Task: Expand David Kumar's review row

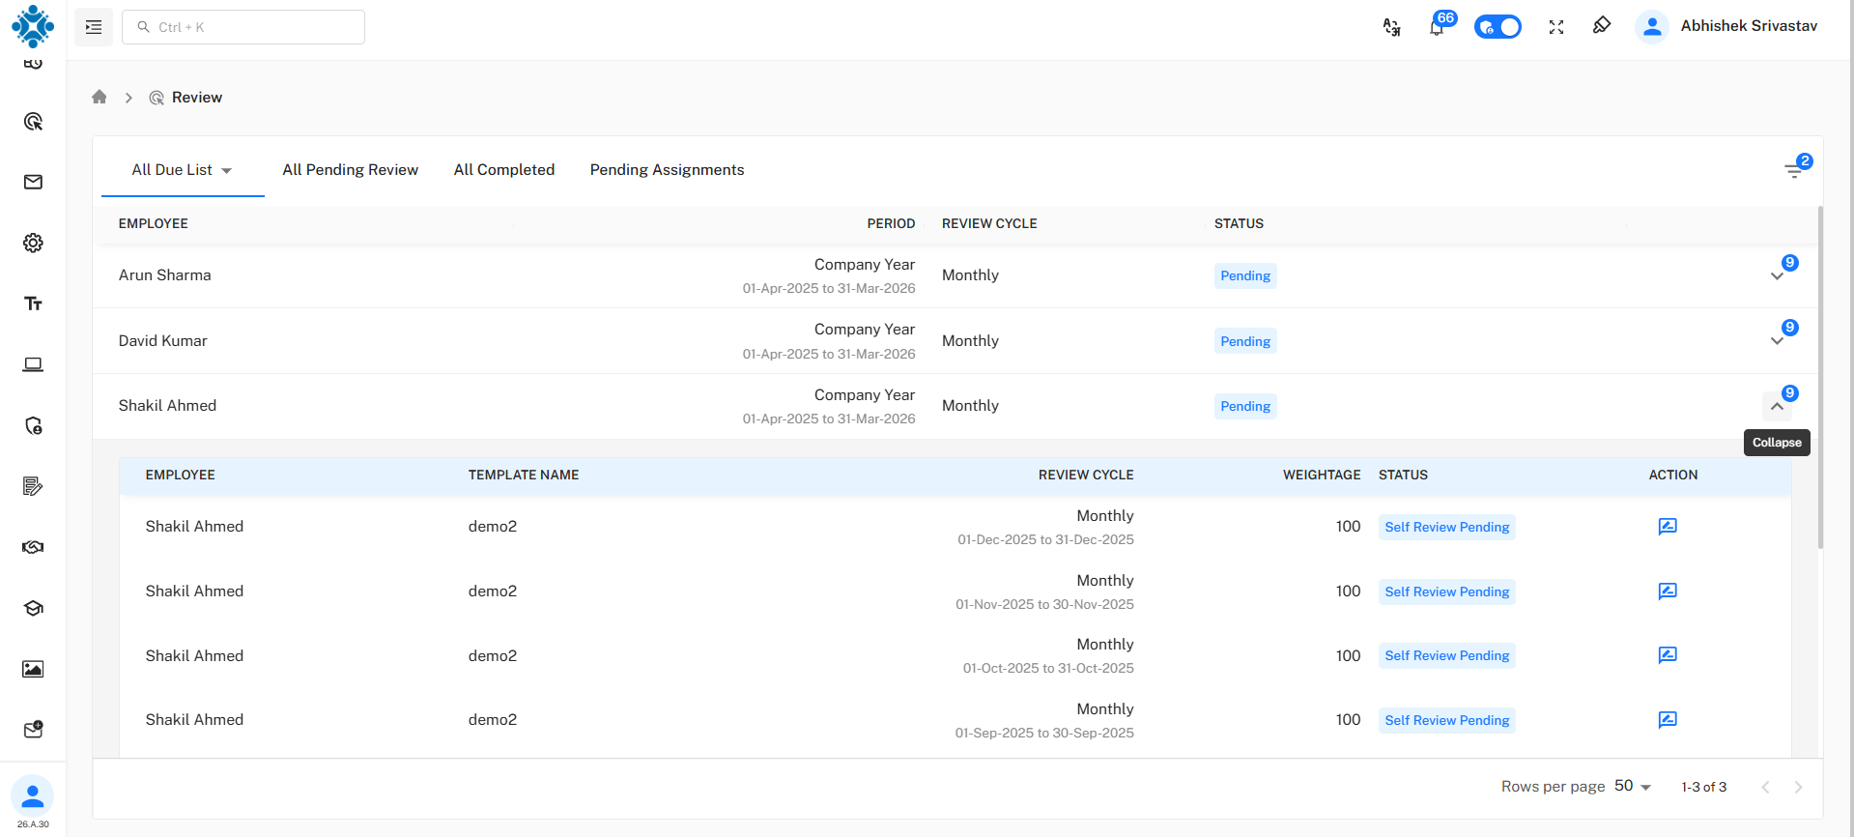Action: coord(1777,341)
